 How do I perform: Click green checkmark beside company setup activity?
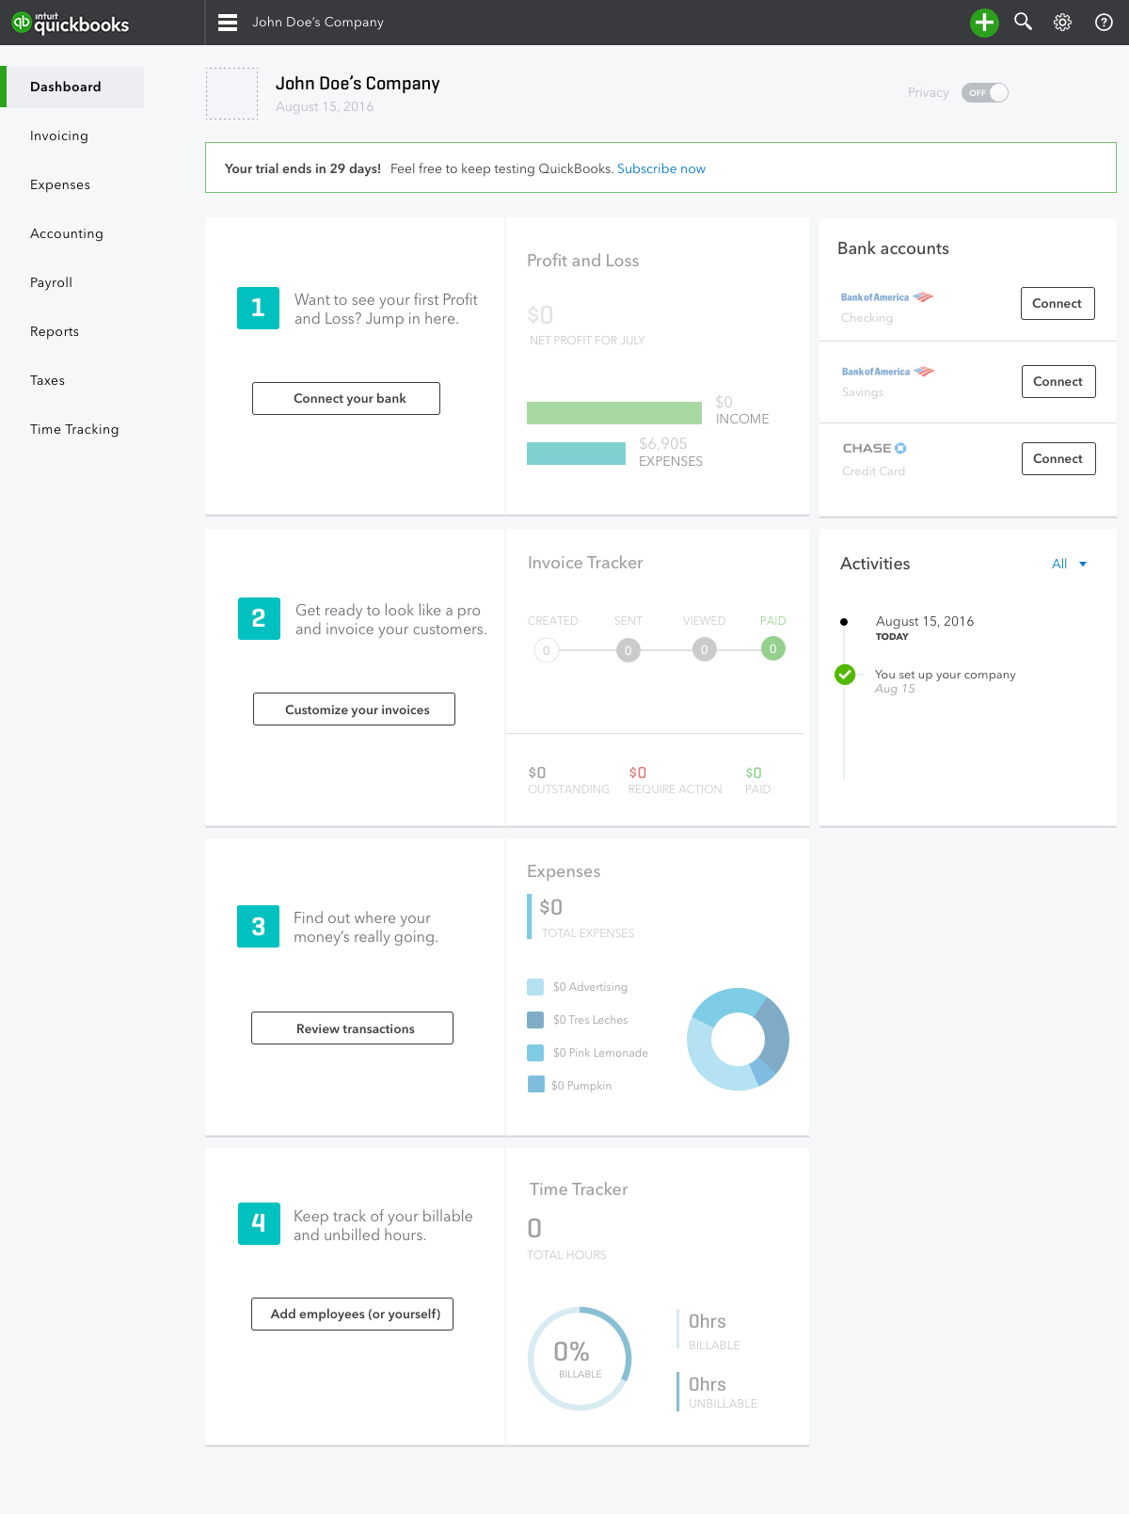pos(845,674)
